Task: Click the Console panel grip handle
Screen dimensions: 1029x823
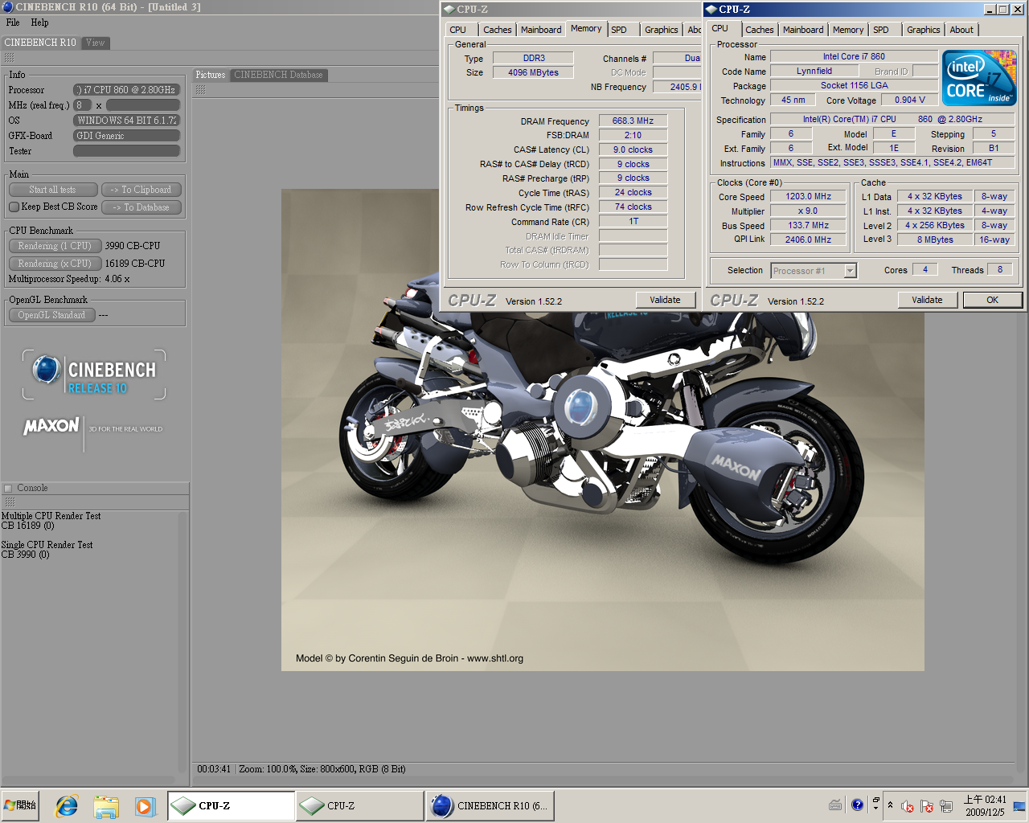Action: [x=10, y=502]
